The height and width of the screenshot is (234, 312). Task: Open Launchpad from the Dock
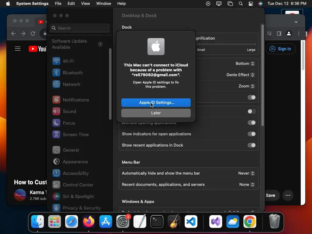pos(55,221)
